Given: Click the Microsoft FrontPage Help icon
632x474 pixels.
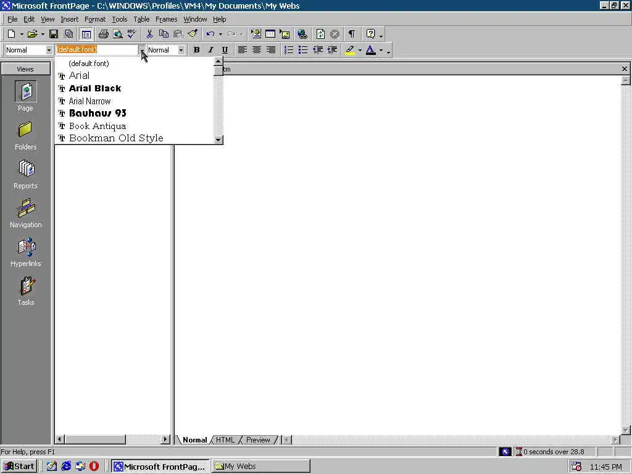Looking at the screenshot, I should [371, 35].
